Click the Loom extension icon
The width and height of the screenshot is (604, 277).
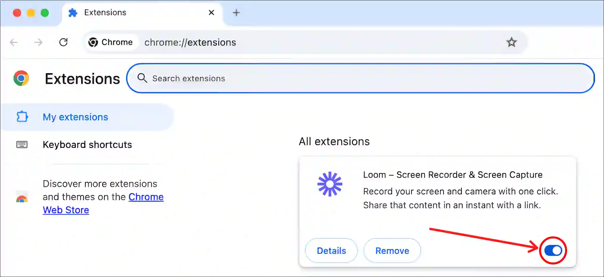[330, 184]
